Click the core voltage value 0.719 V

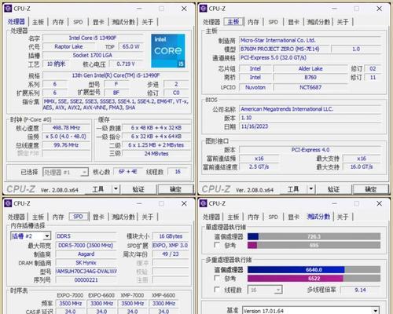pos(126,64)
